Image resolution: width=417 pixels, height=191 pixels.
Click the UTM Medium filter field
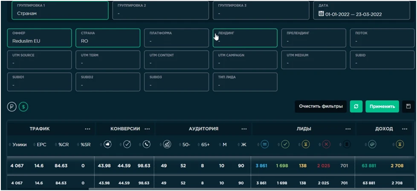click(314, 60)
